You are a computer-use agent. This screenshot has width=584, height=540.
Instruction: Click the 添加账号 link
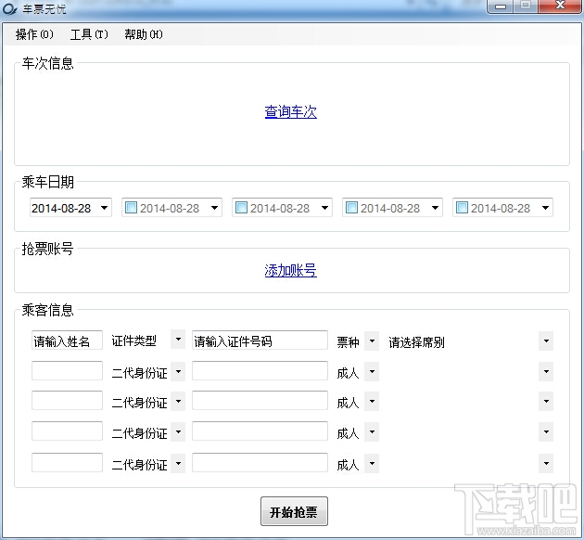click(290, 271)
